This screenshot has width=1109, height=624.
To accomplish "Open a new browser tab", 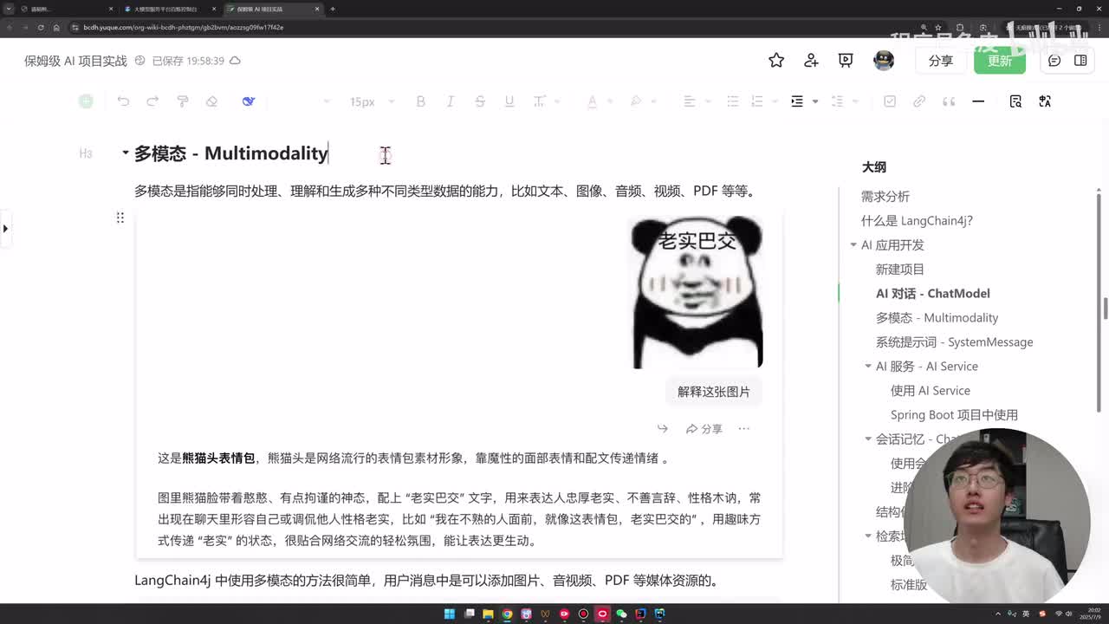I will point(333,9).
